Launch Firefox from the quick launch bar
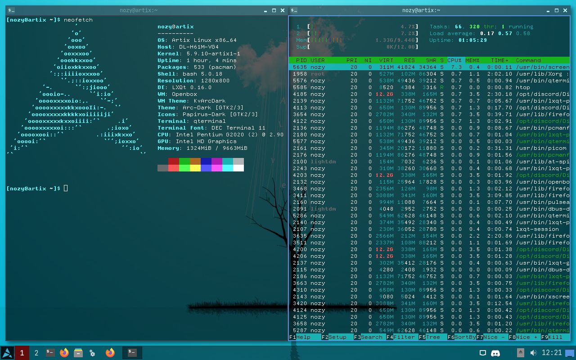 pyautogui.click(x=64, y=353)
